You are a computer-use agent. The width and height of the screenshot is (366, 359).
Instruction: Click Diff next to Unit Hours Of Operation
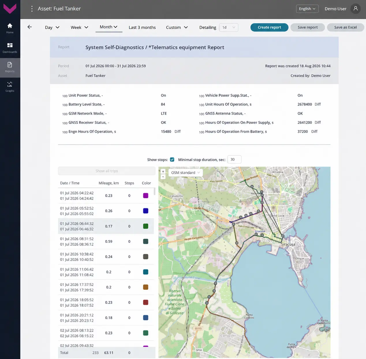[318, 104]
